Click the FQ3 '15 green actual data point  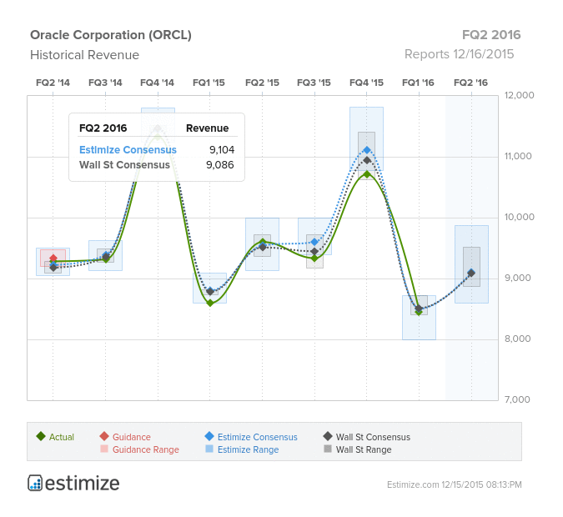(315, 258)
